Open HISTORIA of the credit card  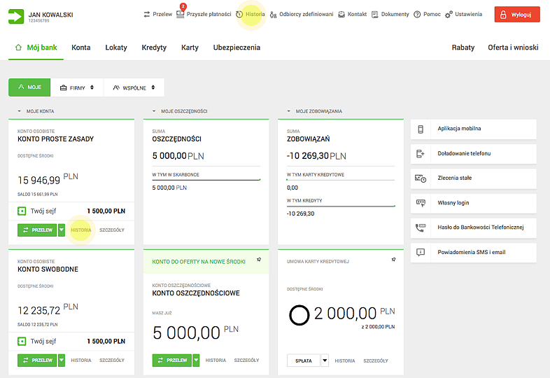tap(345, 360)
